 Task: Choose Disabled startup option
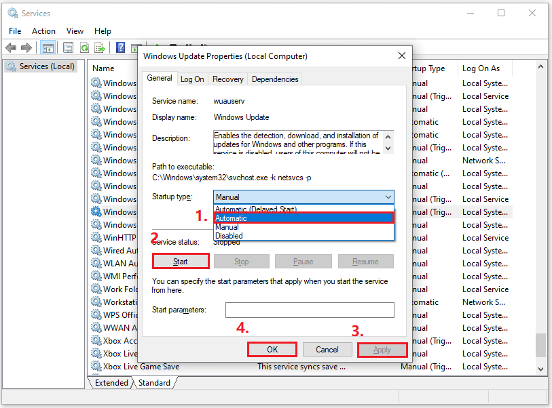pos(303,236)
